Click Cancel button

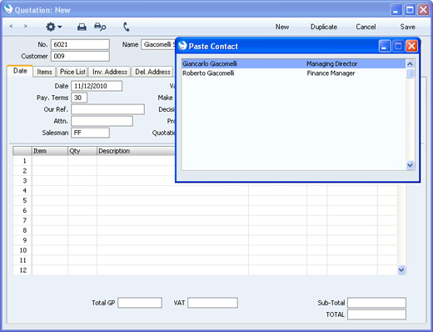pos(366,27)
